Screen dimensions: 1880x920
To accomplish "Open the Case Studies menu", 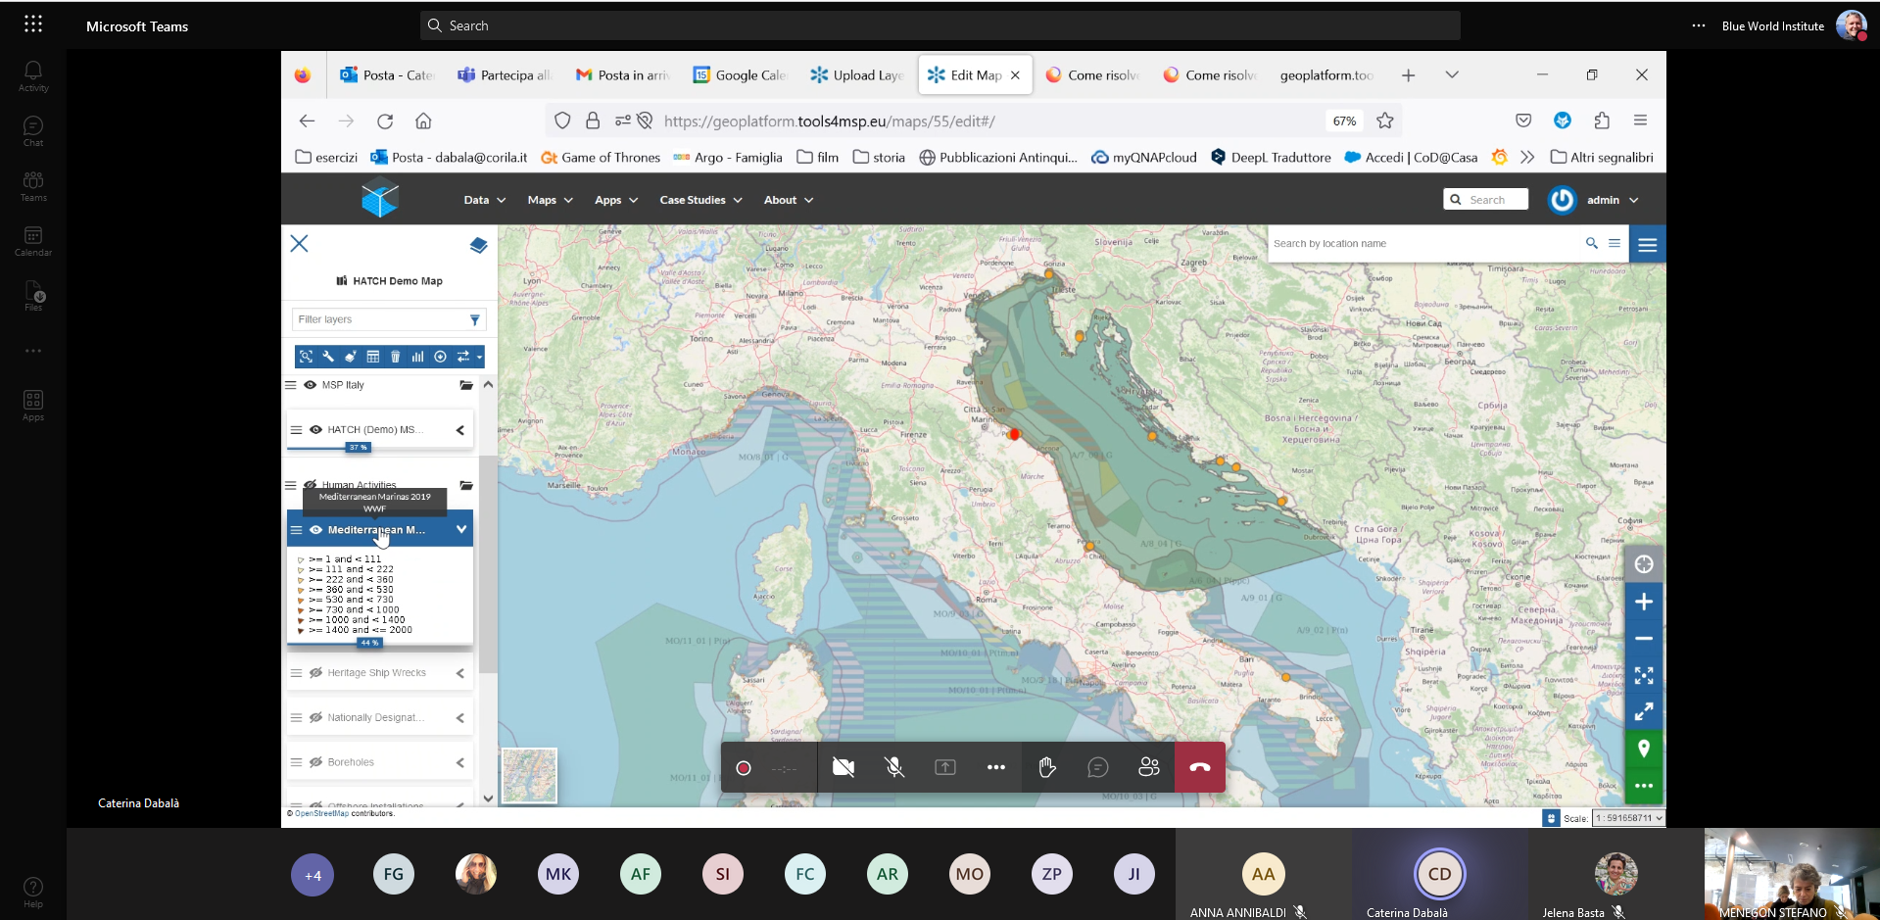I will pyautogui.click(x=700, y=200).
